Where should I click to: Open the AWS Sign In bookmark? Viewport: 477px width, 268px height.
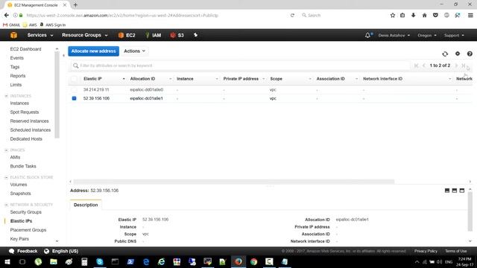pyautogui.click(x=53, y=25)
